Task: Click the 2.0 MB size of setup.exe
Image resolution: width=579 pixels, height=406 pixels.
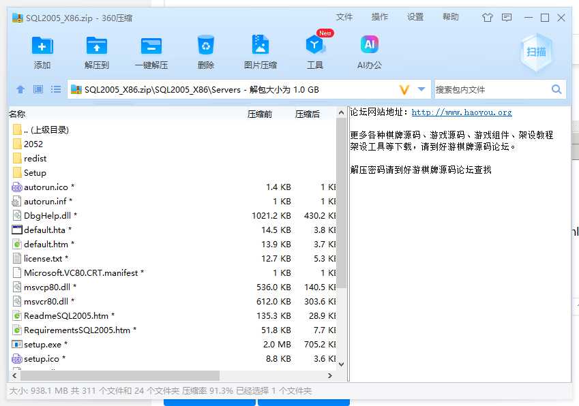Action: (x=277, y=345)
